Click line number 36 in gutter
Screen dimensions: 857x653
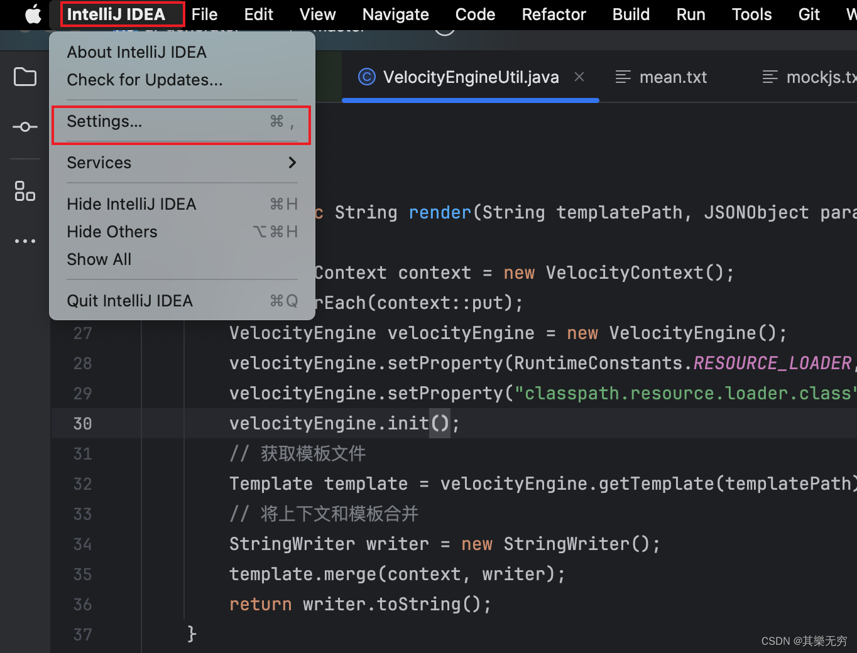(x=82, y=604)
